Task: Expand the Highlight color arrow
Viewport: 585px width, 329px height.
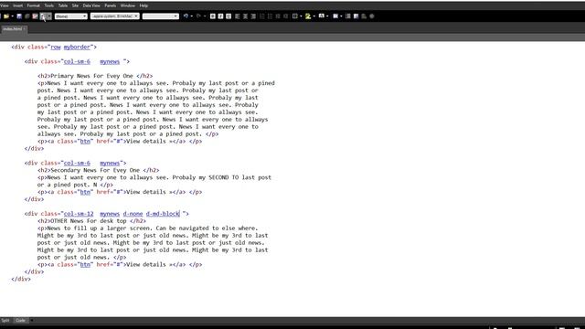Action: (x=314, y=16)
